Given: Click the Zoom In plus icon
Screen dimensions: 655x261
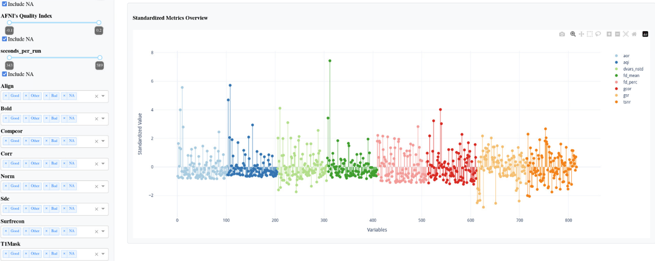Looking at the screenshot, I should click(609, 34).
